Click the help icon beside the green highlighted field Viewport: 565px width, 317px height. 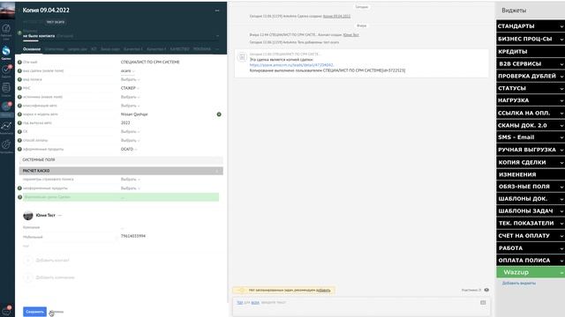coord(19,197)
